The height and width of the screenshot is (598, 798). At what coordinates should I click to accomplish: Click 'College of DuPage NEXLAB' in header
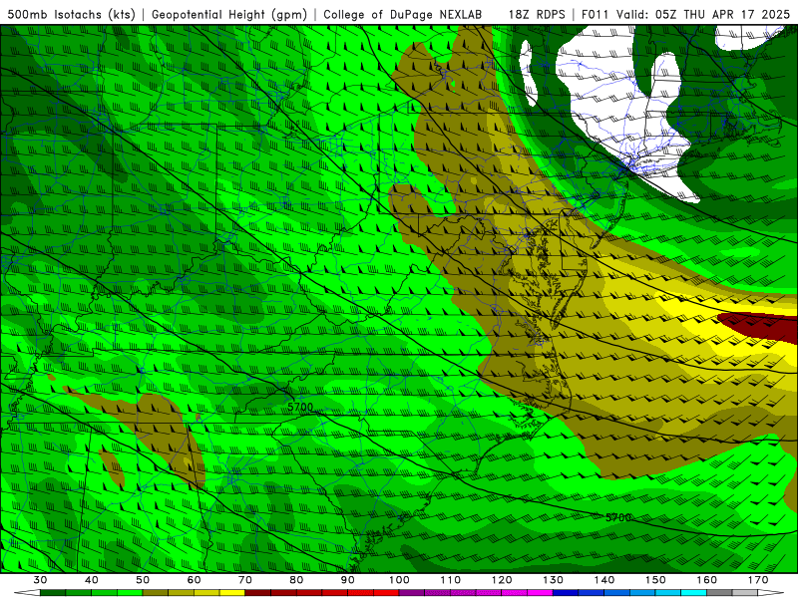403,14
